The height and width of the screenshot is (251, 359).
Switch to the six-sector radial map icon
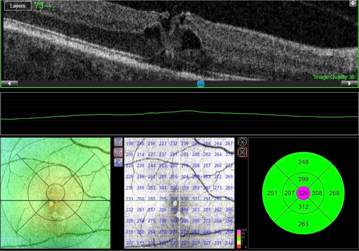point(242,142)
